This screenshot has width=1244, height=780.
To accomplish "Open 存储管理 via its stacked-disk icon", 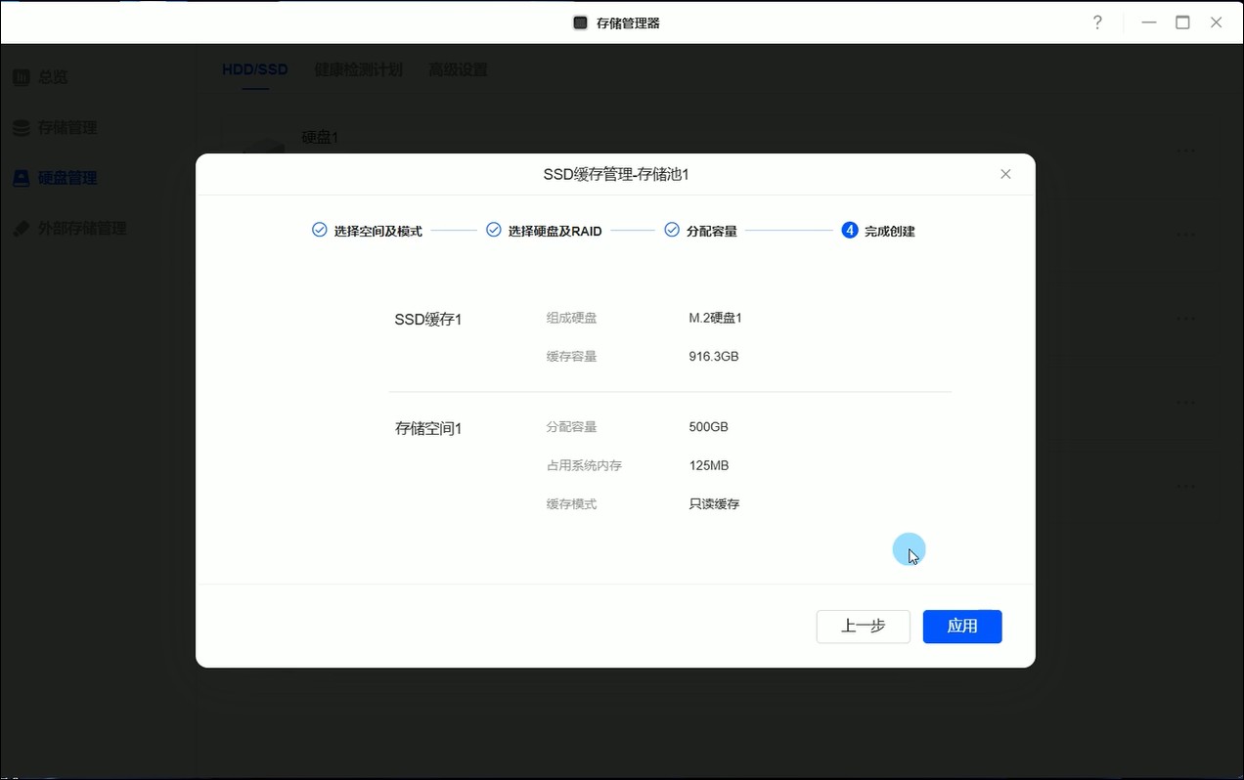I will click(x=21, y=128).
